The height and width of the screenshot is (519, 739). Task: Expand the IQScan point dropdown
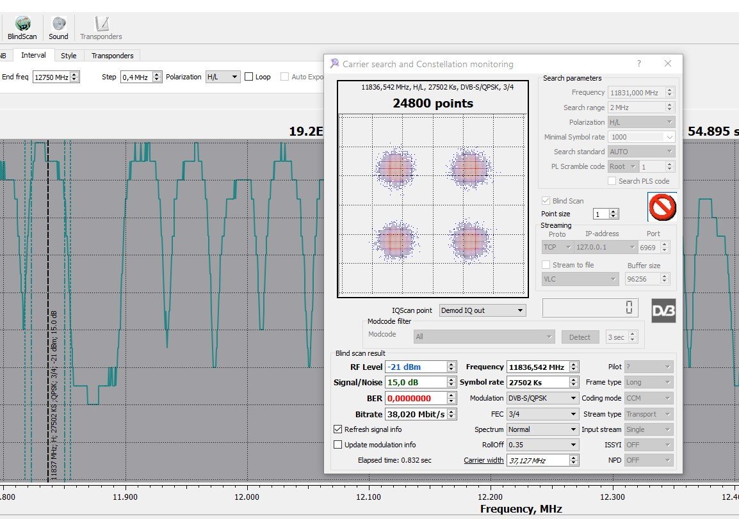click(x=482, y=310)
